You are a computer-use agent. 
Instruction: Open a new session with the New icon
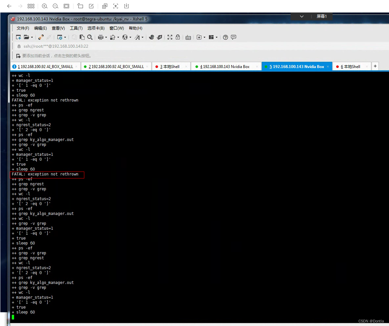click(x=18, y=37)
